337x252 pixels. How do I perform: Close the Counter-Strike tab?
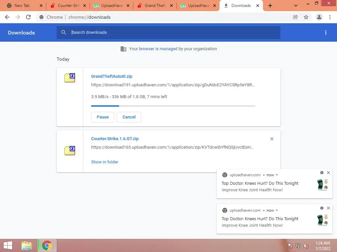(x=85, y=6)
